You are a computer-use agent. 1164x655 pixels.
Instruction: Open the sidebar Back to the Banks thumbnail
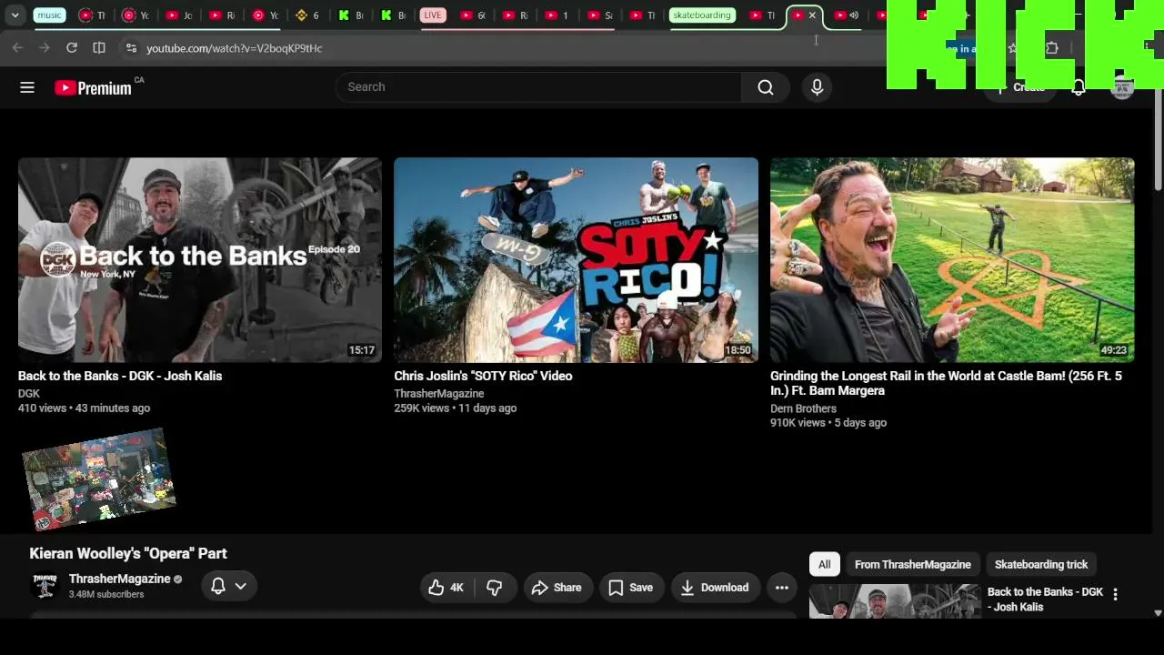(895, 601)
